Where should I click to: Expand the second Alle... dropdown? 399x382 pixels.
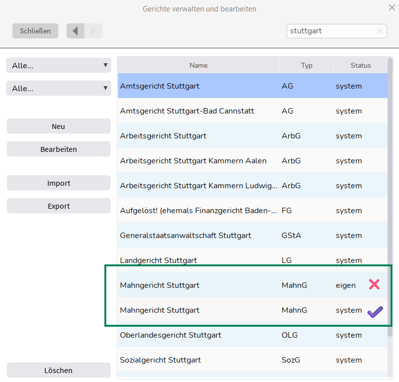tap(59, 88)
